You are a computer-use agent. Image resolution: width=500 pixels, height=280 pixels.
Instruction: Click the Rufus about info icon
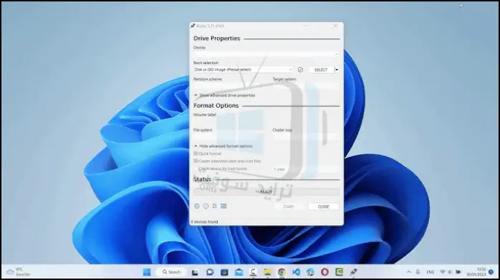(x=206, y=206)
